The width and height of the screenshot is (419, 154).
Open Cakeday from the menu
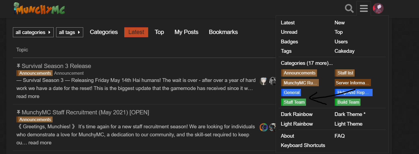344,51
